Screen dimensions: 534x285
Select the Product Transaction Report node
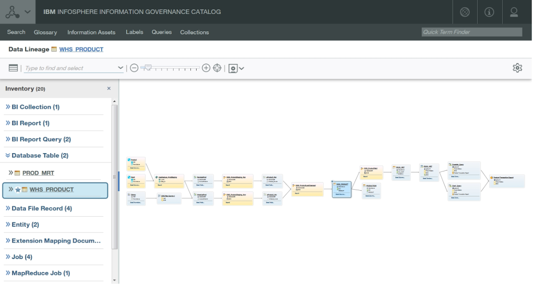point(507,181)
